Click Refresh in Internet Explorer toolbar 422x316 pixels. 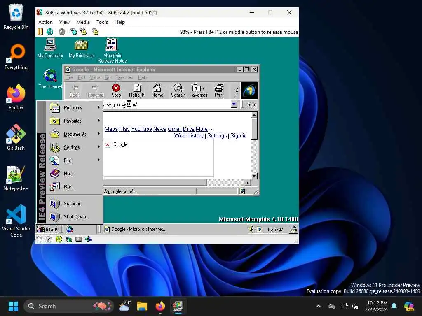click(x=137, y=91)
